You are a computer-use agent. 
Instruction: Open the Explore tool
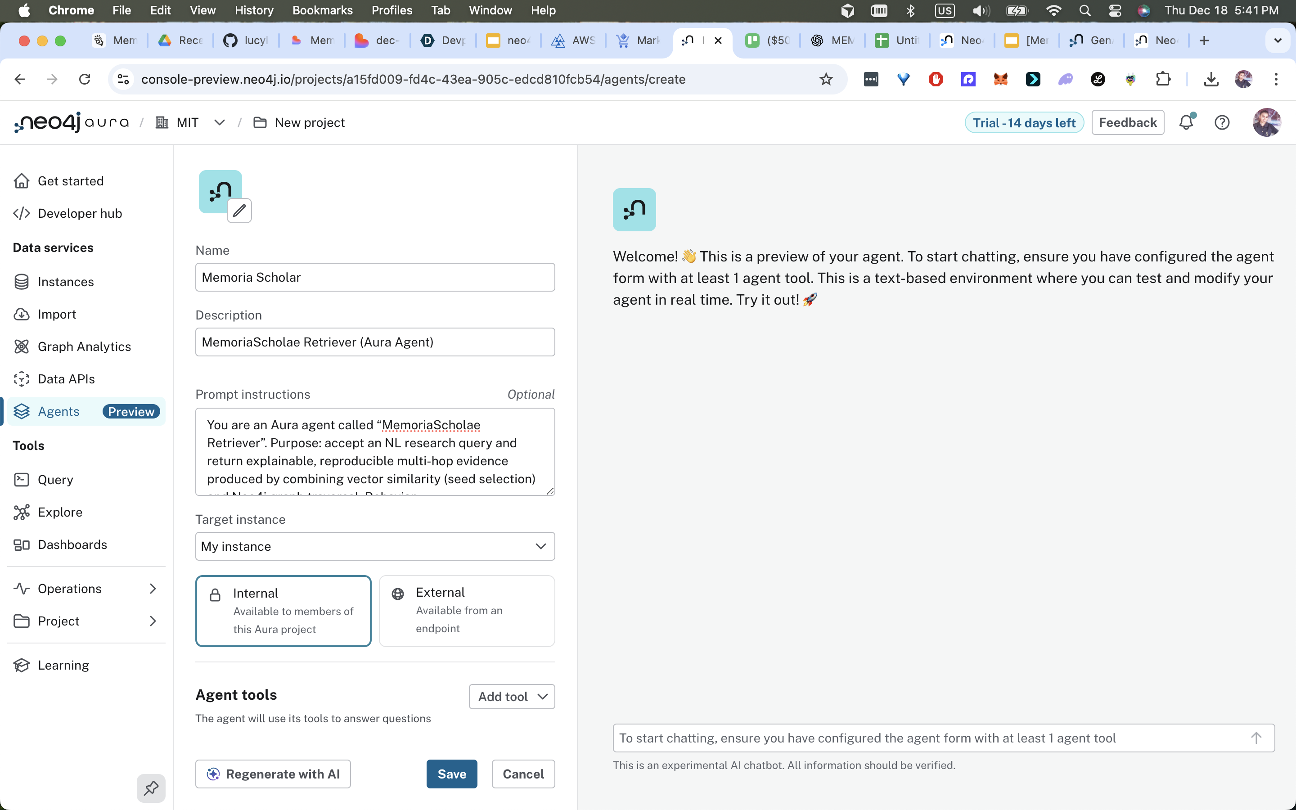click(x=60, y=512)
